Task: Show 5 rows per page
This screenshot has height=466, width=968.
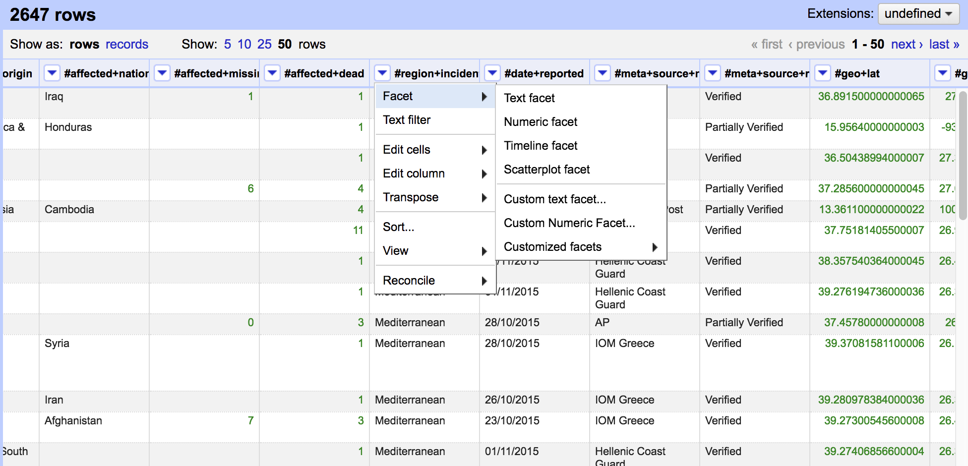Action: [x=228, y=44]
